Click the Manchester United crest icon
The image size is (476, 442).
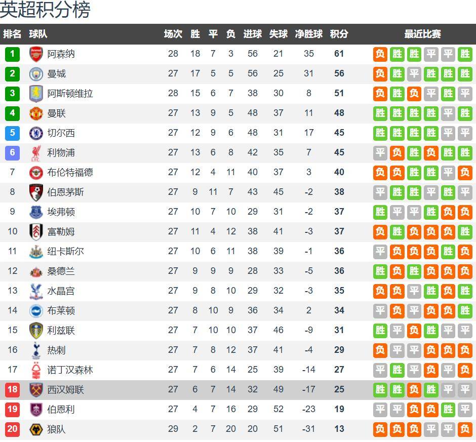click(x=36, y=113)
